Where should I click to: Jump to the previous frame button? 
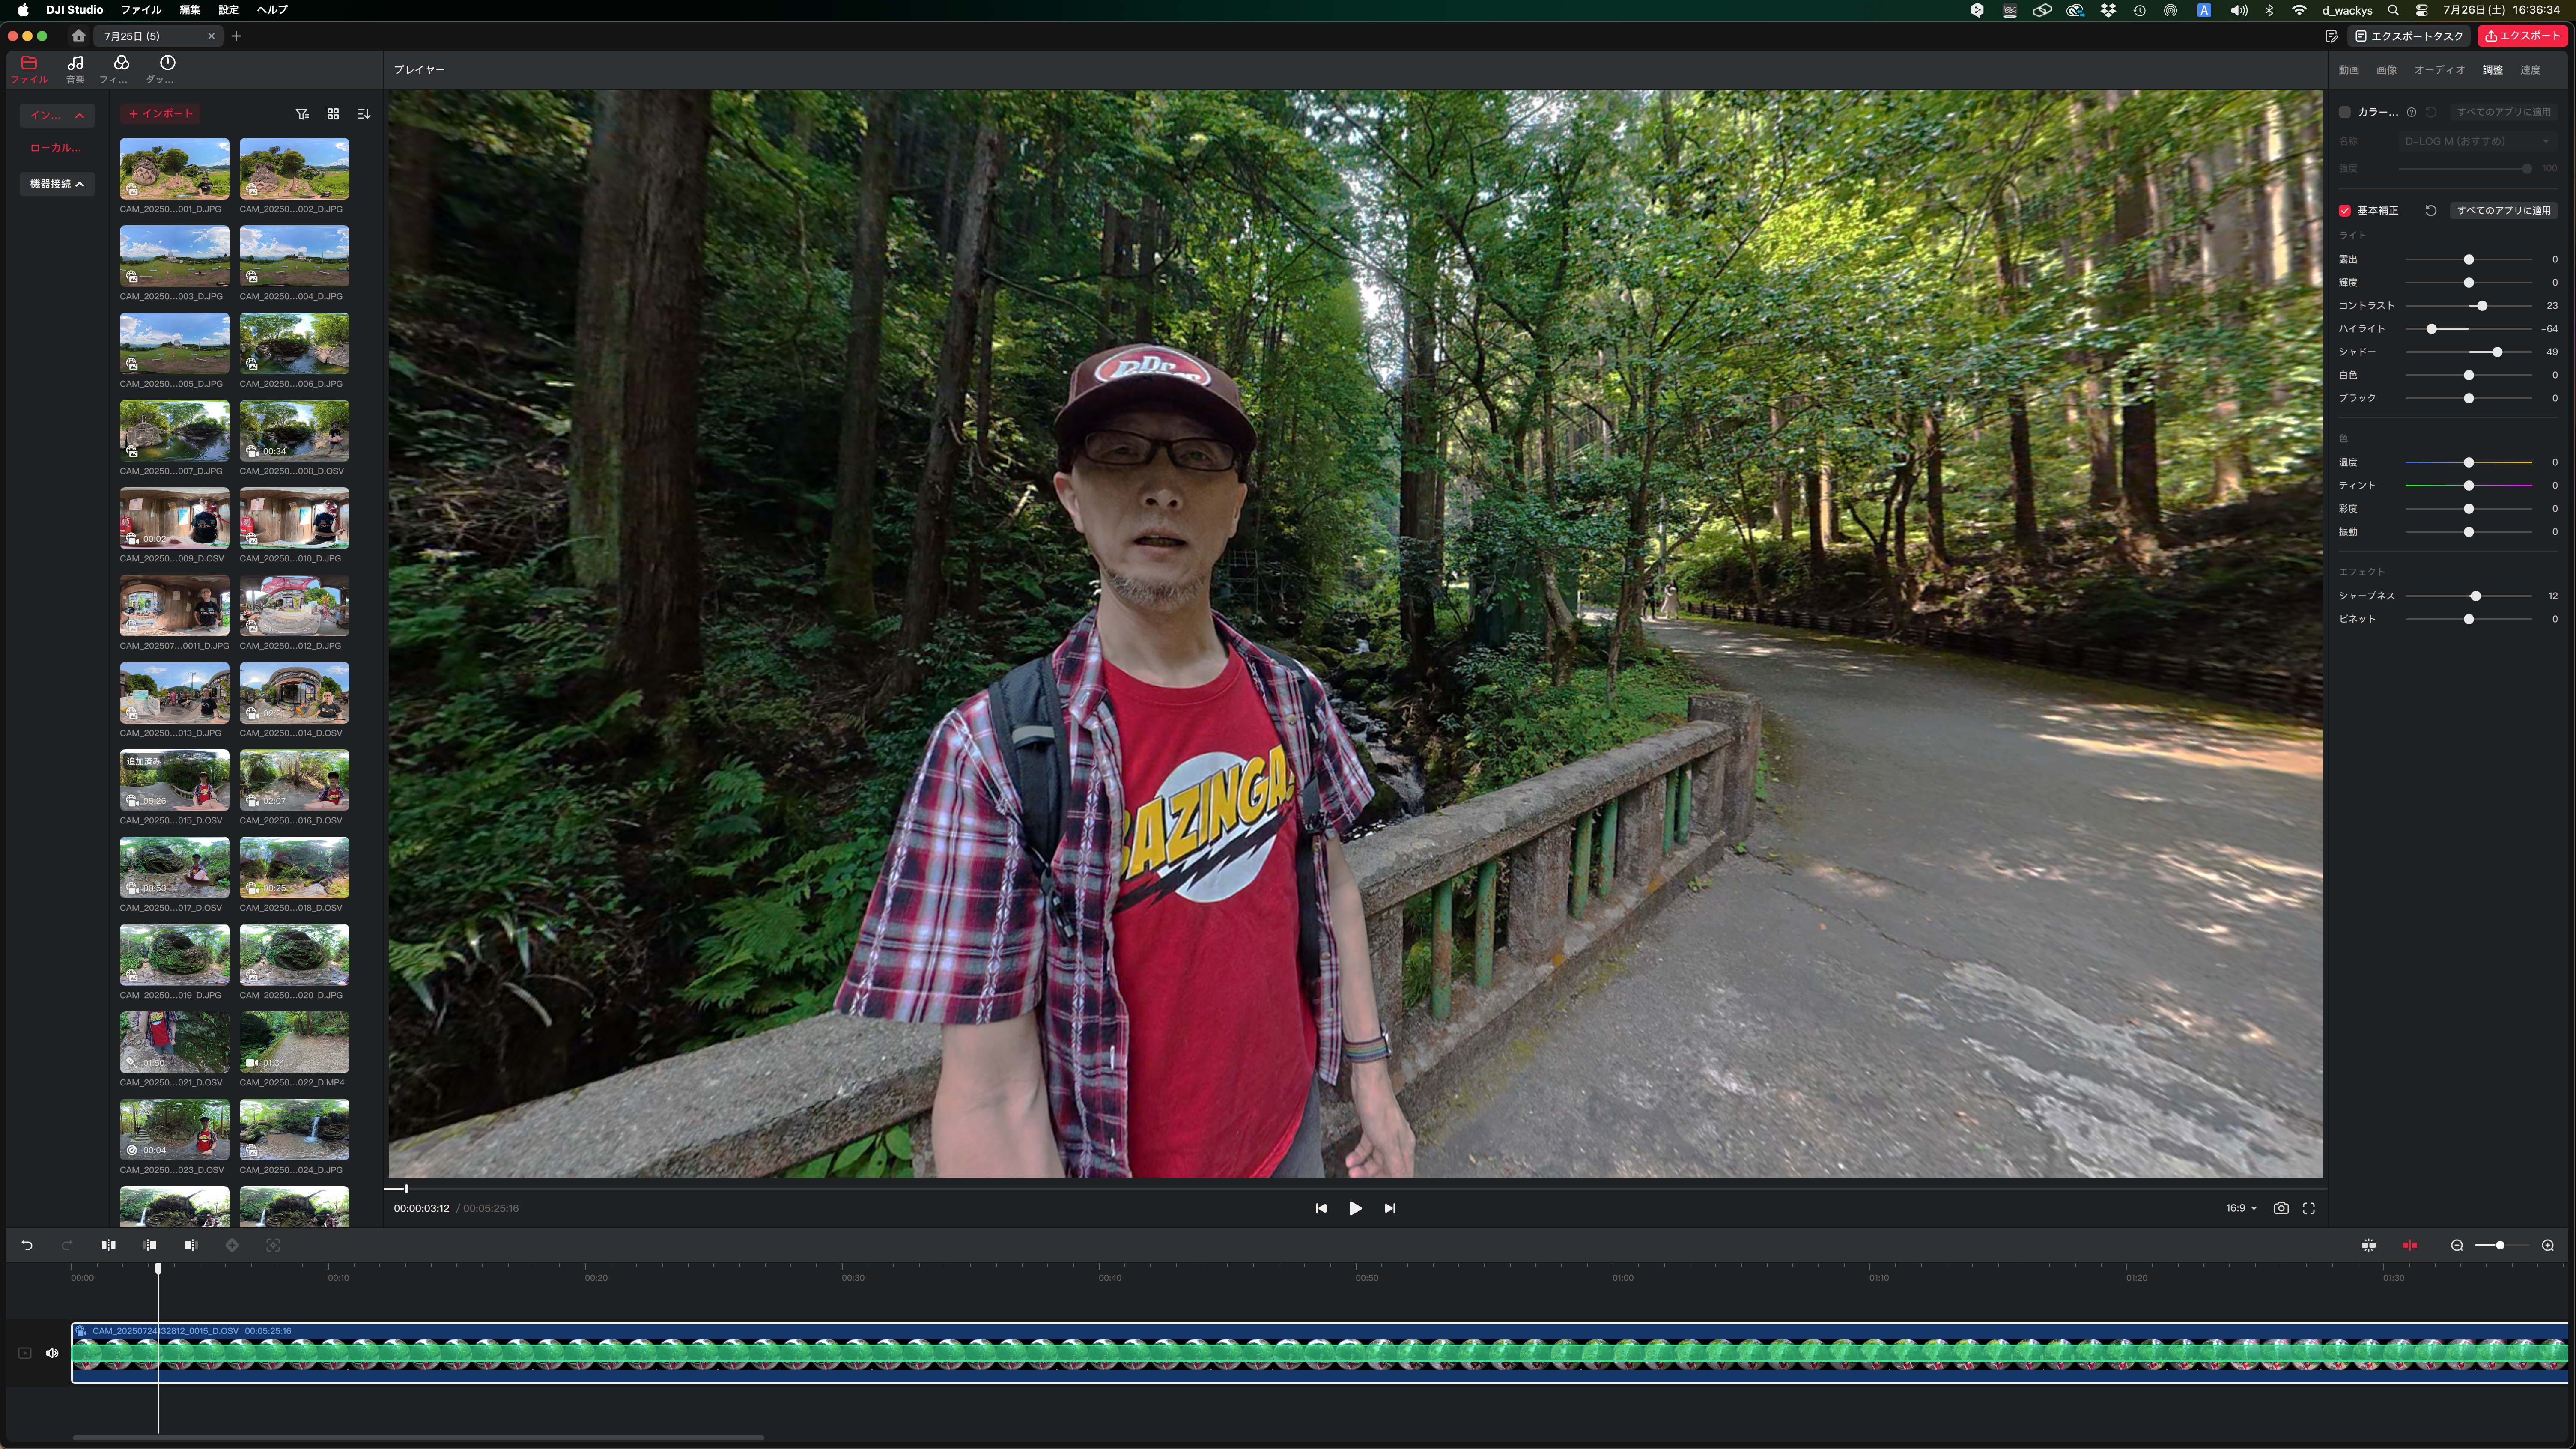pos(1321,1208)
